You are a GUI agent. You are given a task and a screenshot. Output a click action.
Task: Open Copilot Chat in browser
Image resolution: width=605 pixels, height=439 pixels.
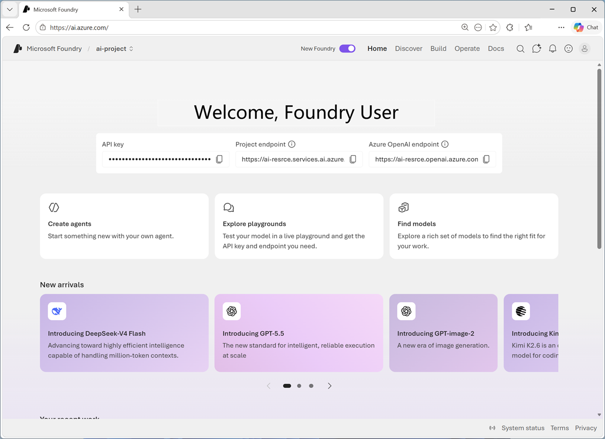point(586,28)
